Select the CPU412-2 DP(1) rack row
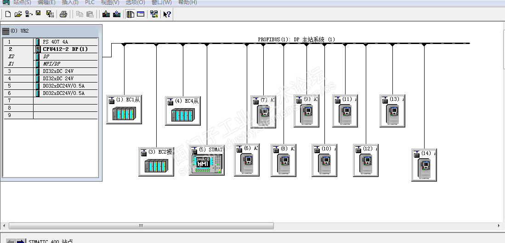The height and width of the screenshot is (243, 505). click(51, 49)
